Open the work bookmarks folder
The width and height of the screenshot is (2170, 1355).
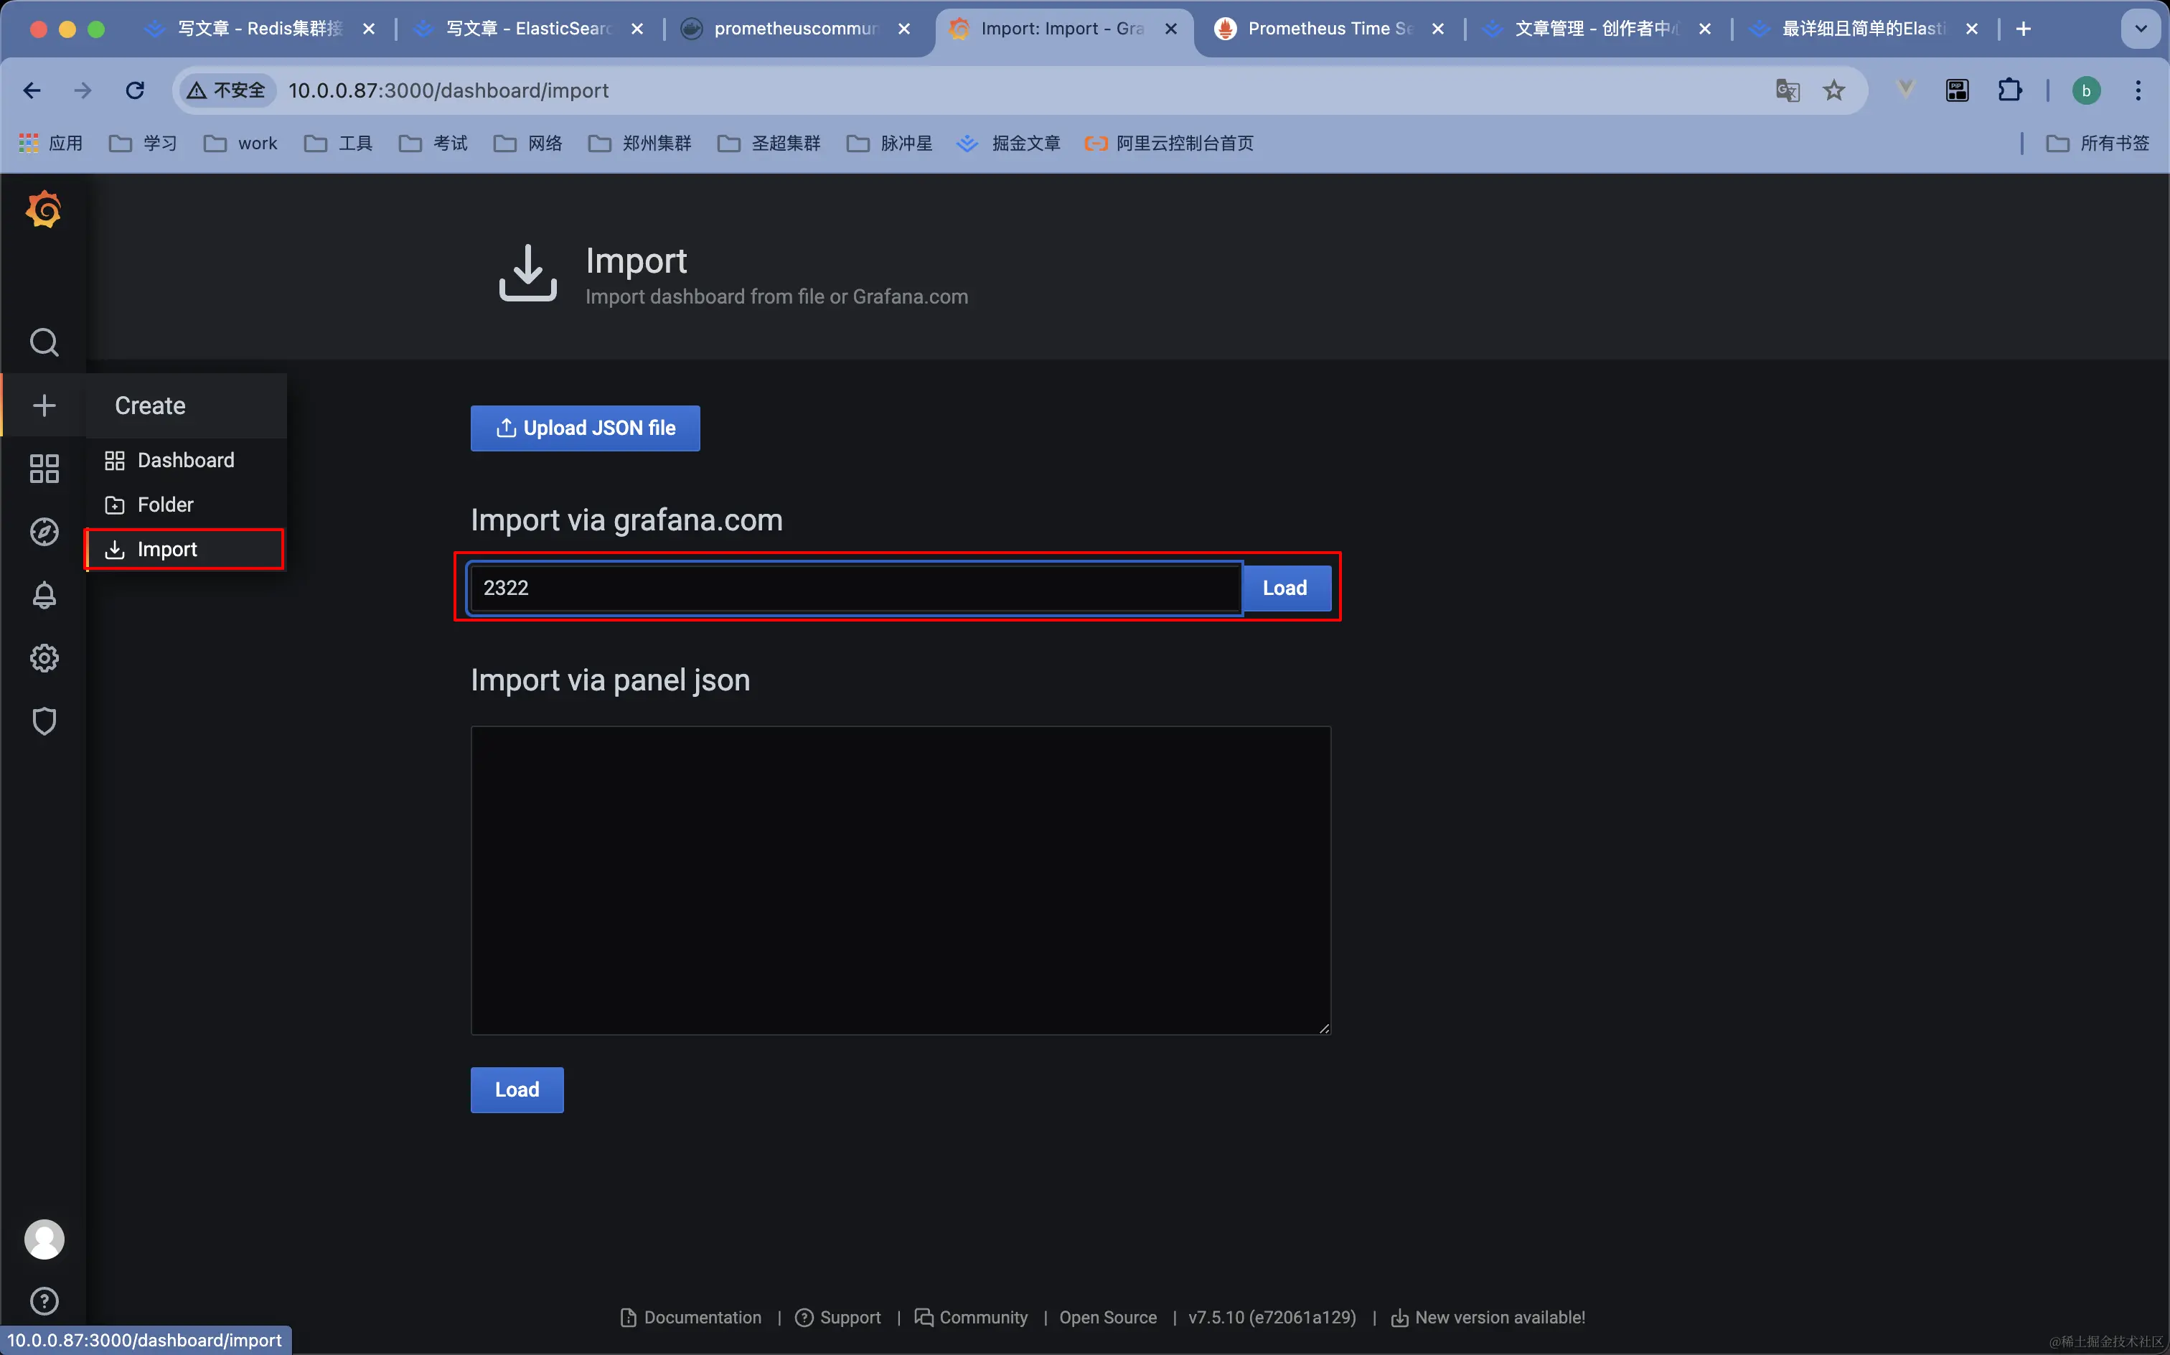[241, 144]
